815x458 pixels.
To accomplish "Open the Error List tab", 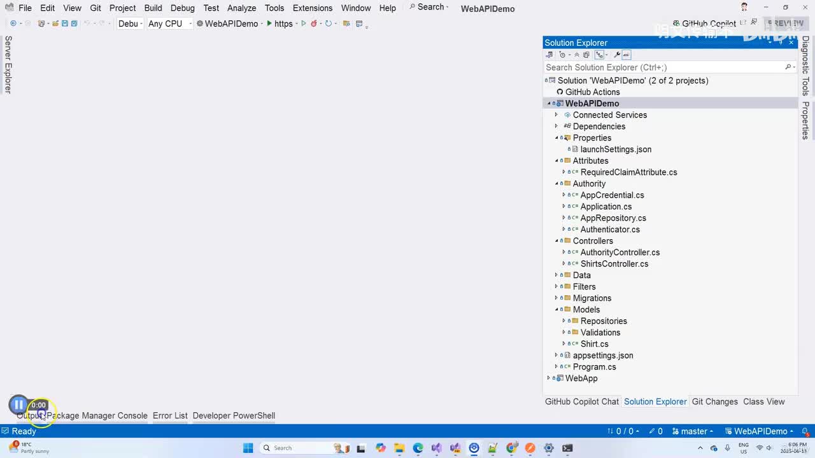I will click(x=170, y=415).
